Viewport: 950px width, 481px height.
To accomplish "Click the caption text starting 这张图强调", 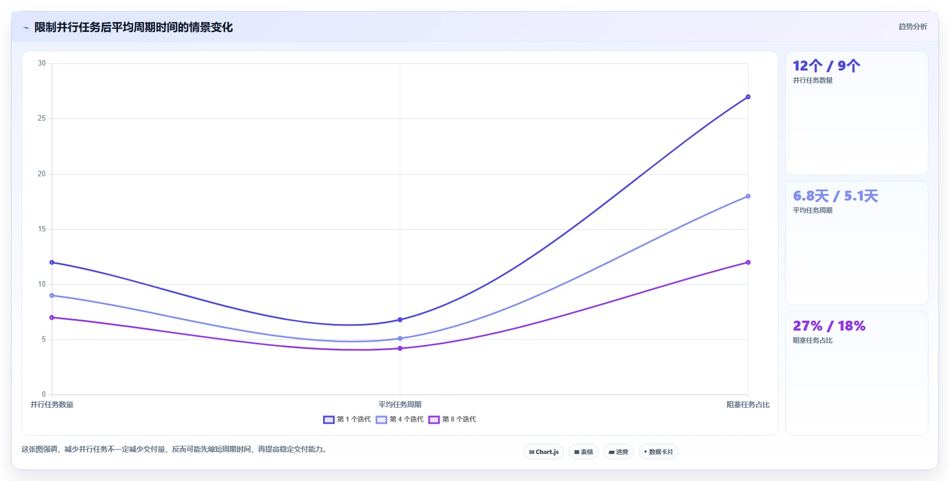I will [x=175, y=450].
